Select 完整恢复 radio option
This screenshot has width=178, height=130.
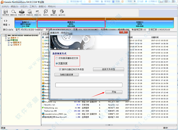point(57,63)
